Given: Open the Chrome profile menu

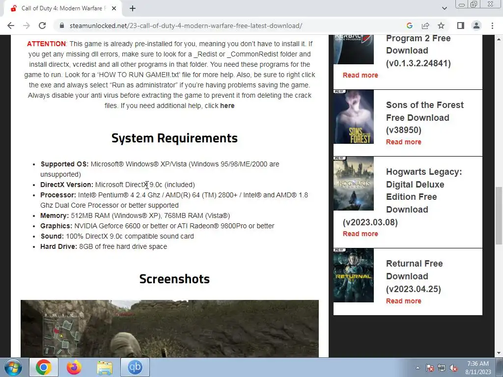Looking at the screenshot, I should click(476, 26).
